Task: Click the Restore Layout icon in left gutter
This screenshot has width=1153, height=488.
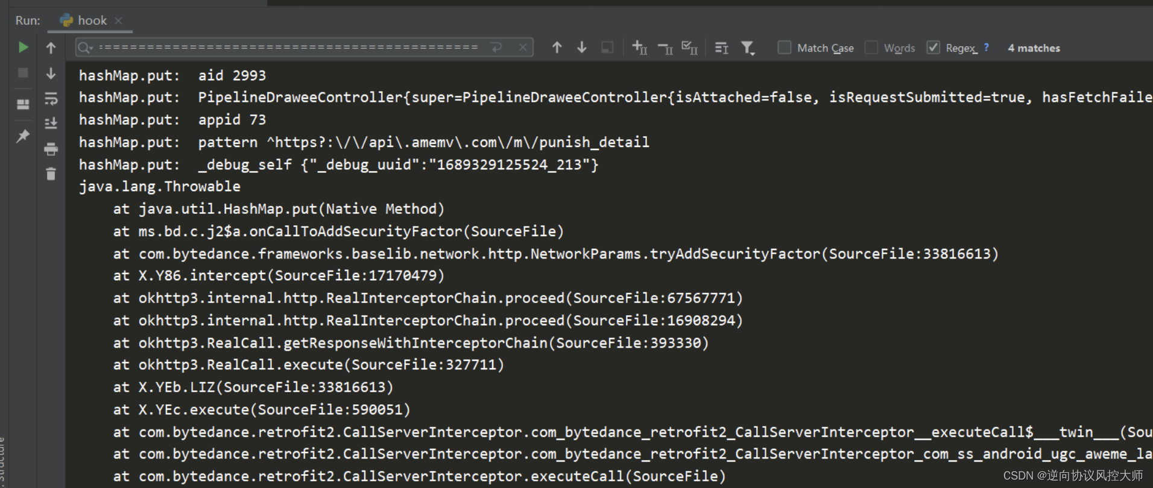Action: [23, 104]
